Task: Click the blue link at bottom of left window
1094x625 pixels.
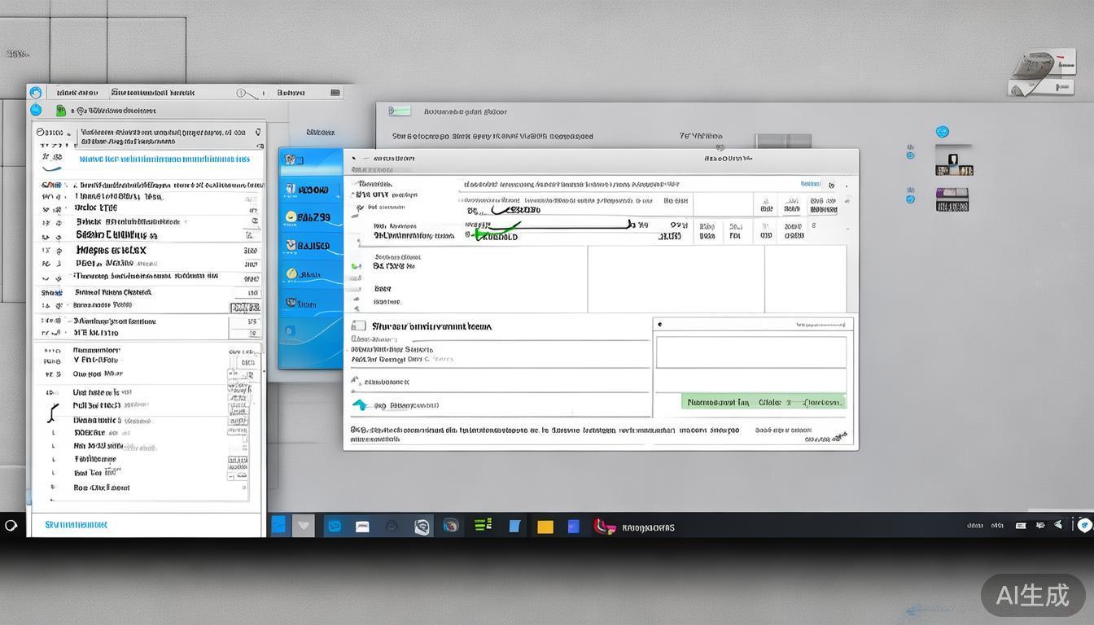Action: 76,525
